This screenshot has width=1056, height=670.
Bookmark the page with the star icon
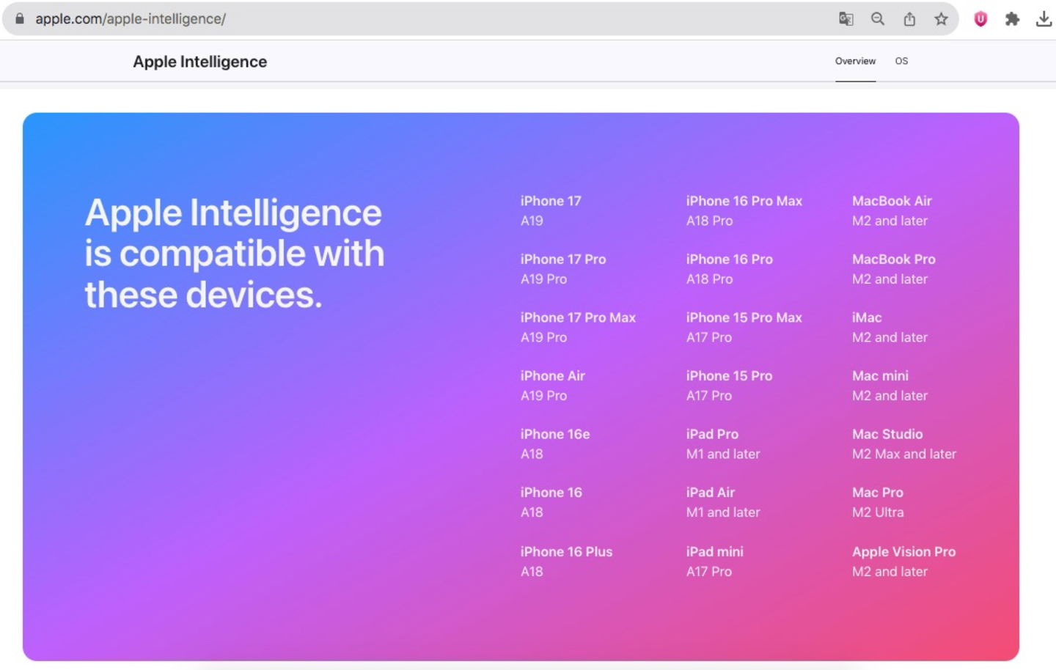point(941,19)
